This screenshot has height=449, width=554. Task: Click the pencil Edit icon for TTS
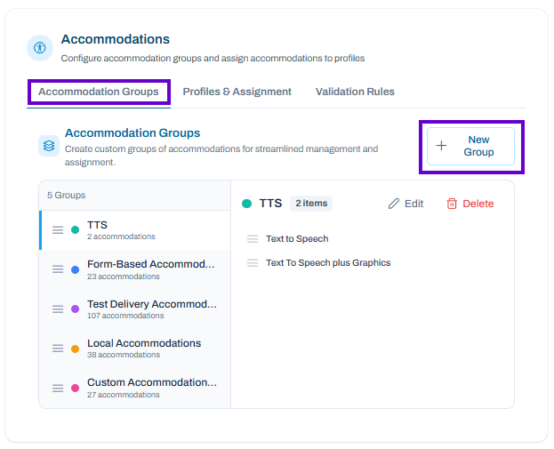394,204
